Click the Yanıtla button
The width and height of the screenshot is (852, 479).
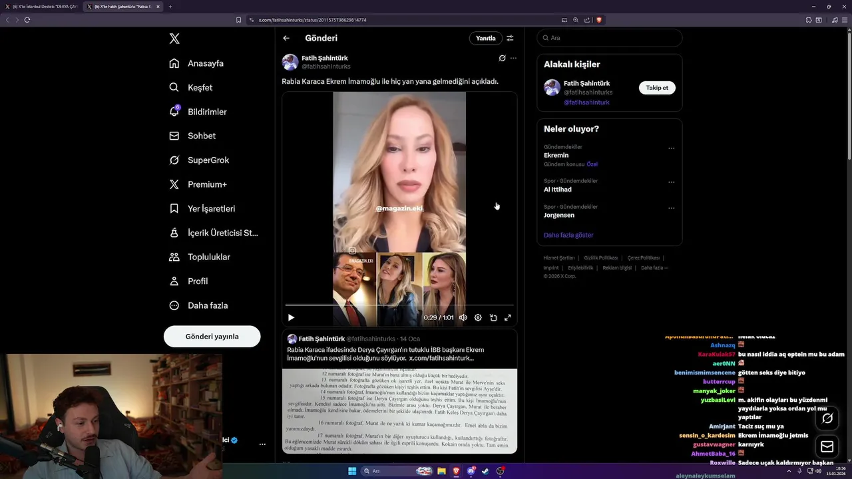click(486, 38)
